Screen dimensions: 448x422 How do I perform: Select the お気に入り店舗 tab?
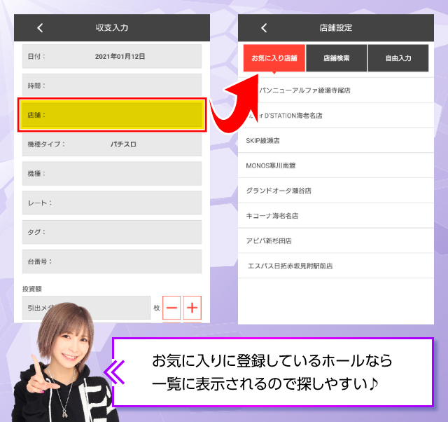coord(274,58)
